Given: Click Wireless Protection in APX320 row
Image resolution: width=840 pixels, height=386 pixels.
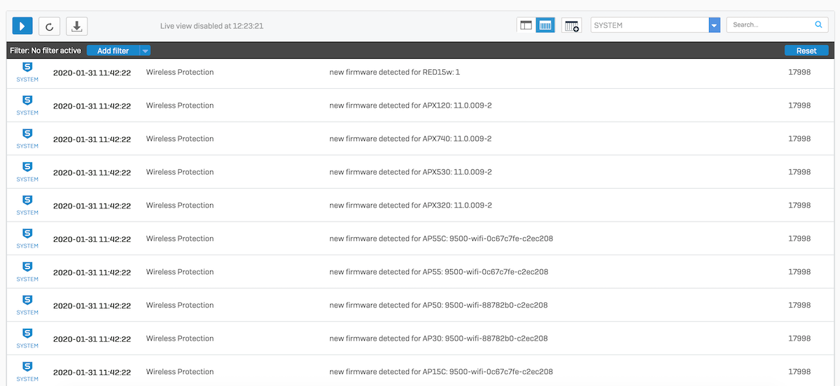Looking at the screenshot, I should point(180,206).
